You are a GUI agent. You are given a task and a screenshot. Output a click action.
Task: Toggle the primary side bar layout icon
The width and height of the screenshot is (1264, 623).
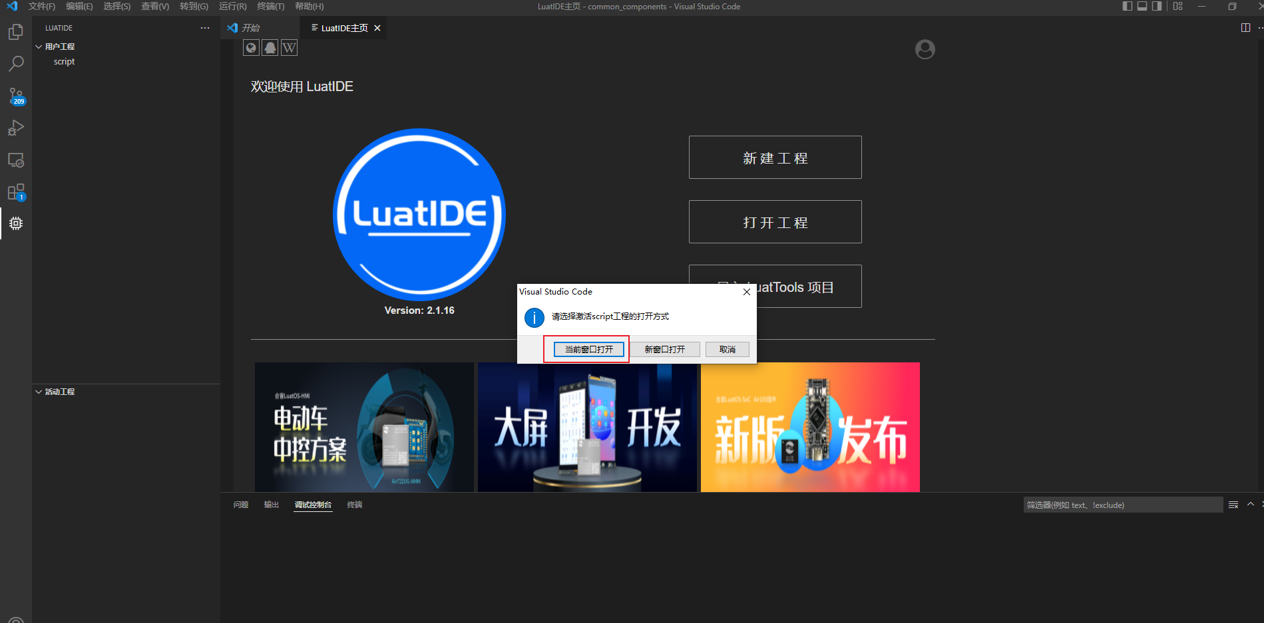click(x=1127, y=6)
